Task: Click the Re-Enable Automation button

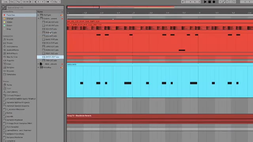Action: (x=227, y=2)
